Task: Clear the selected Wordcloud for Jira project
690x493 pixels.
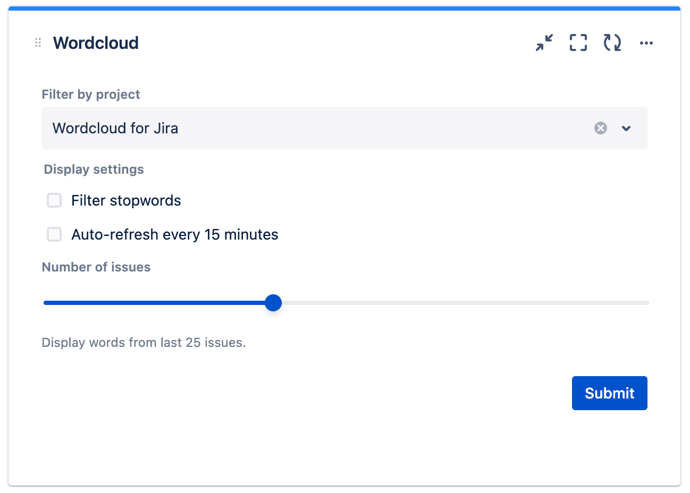Action: tap(601, 128)
